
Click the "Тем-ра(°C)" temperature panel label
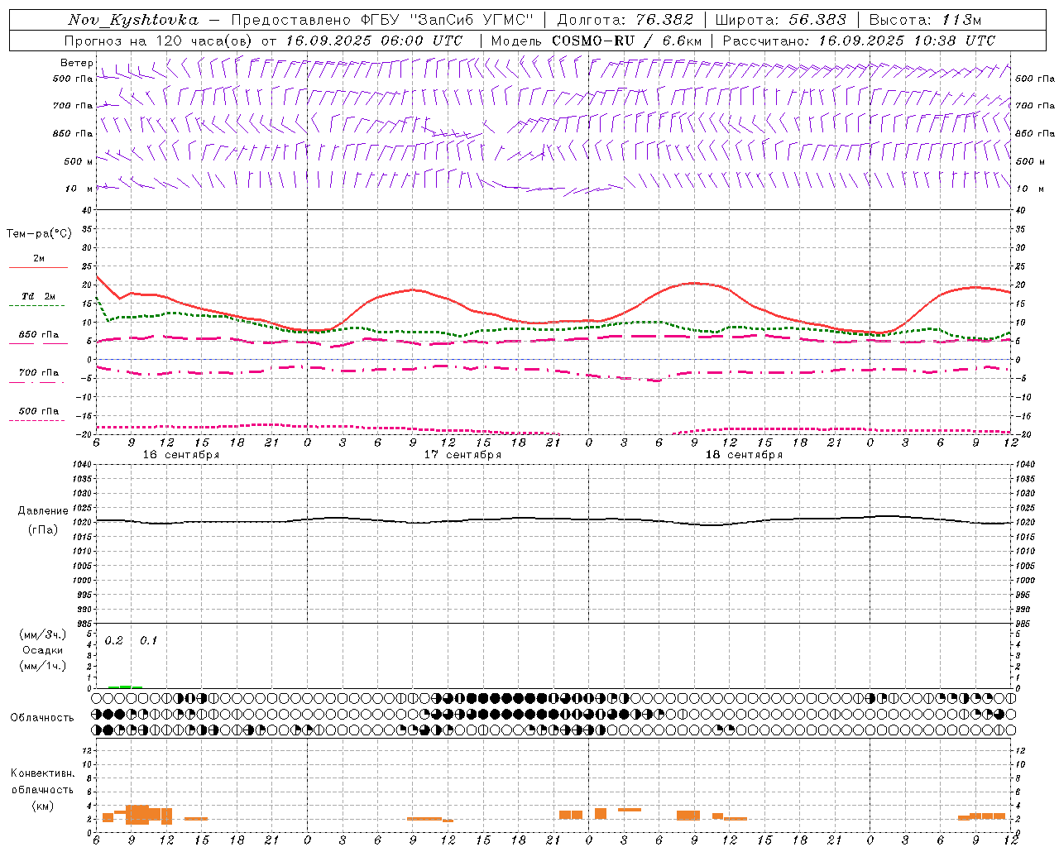click(39, 234)
